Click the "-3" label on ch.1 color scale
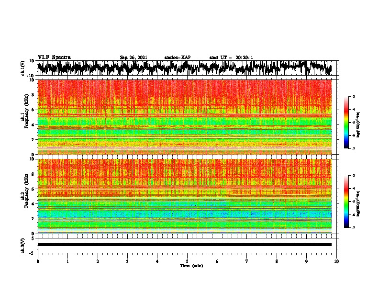Viewport: 379px width, 293px height. tap(353, 97)
